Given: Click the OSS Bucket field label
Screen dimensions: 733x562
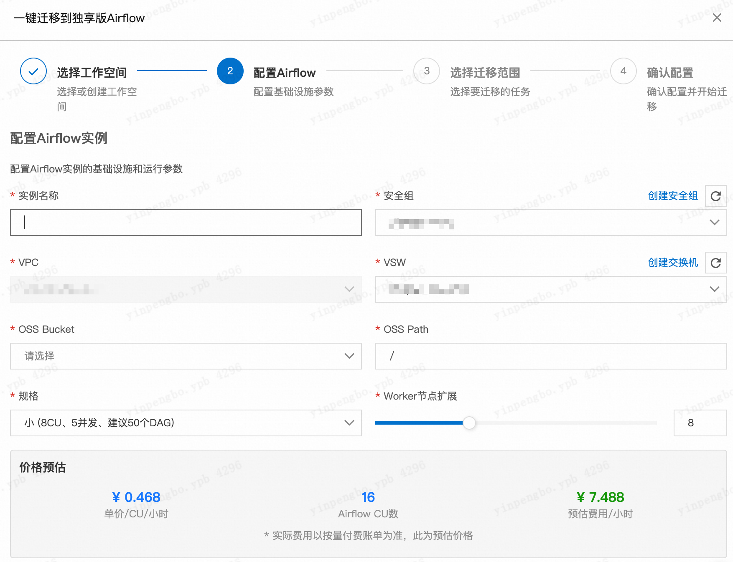Looking at the screenshot, I should point(46,329).
